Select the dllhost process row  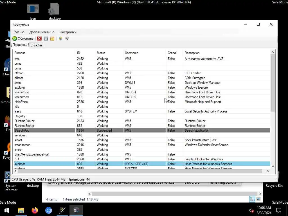tap(142, 78)
